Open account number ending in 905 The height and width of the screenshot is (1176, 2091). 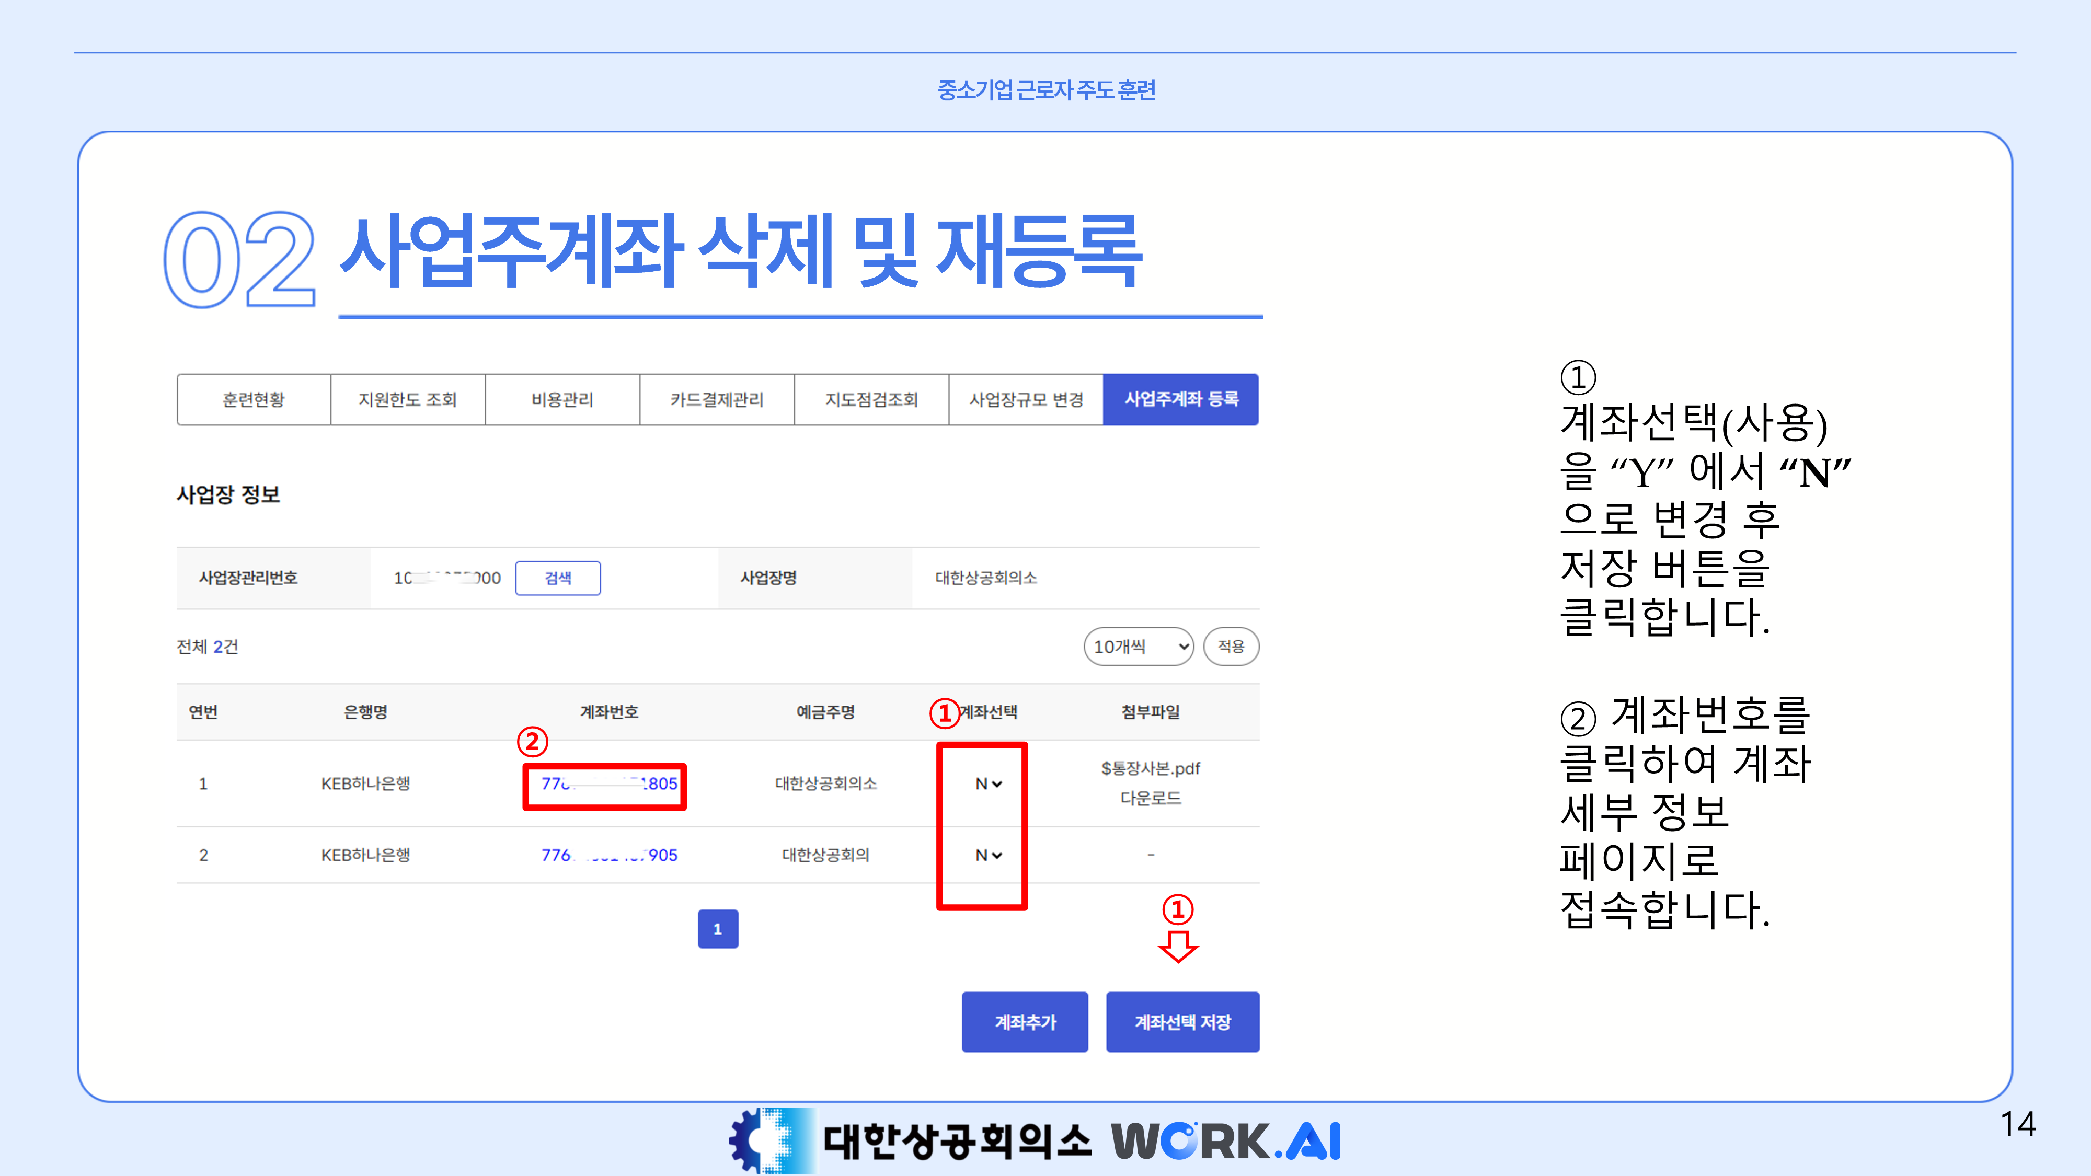(x=609, y=855)
